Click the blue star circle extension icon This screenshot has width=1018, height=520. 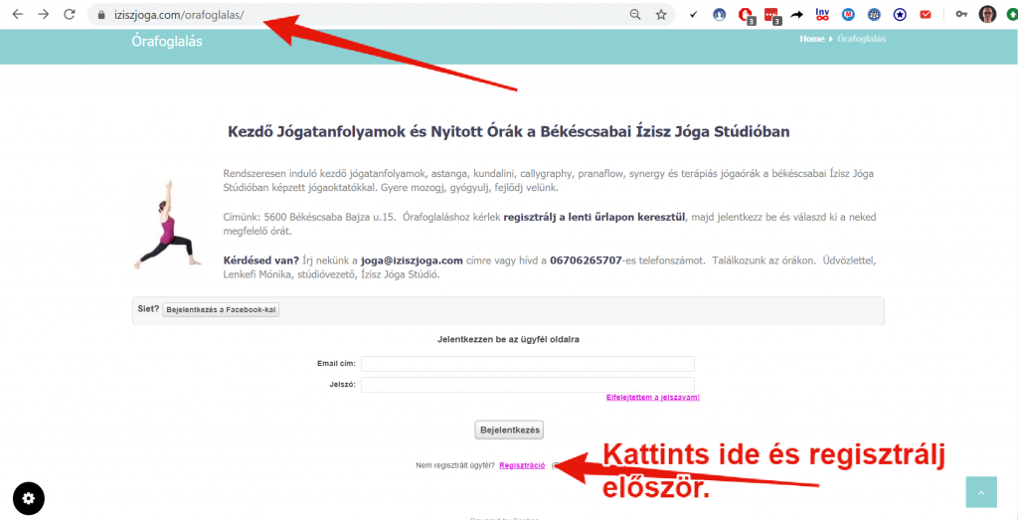(900, 15)
